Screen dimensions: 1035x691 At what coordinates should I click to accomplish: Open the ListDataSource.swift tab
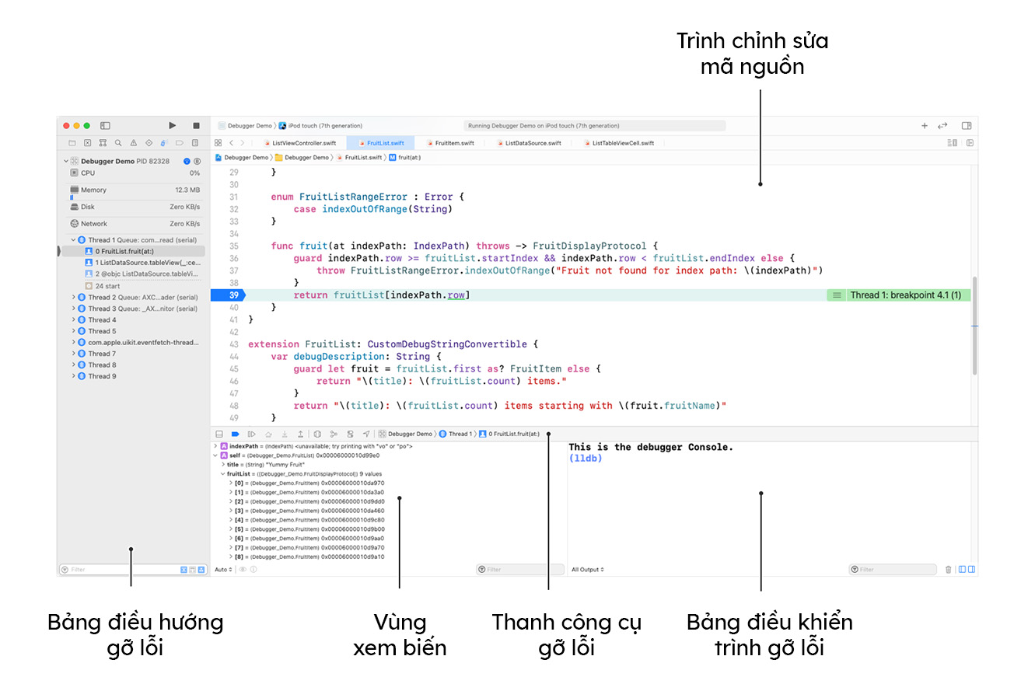pyautogui.click(x=528, y=143)
